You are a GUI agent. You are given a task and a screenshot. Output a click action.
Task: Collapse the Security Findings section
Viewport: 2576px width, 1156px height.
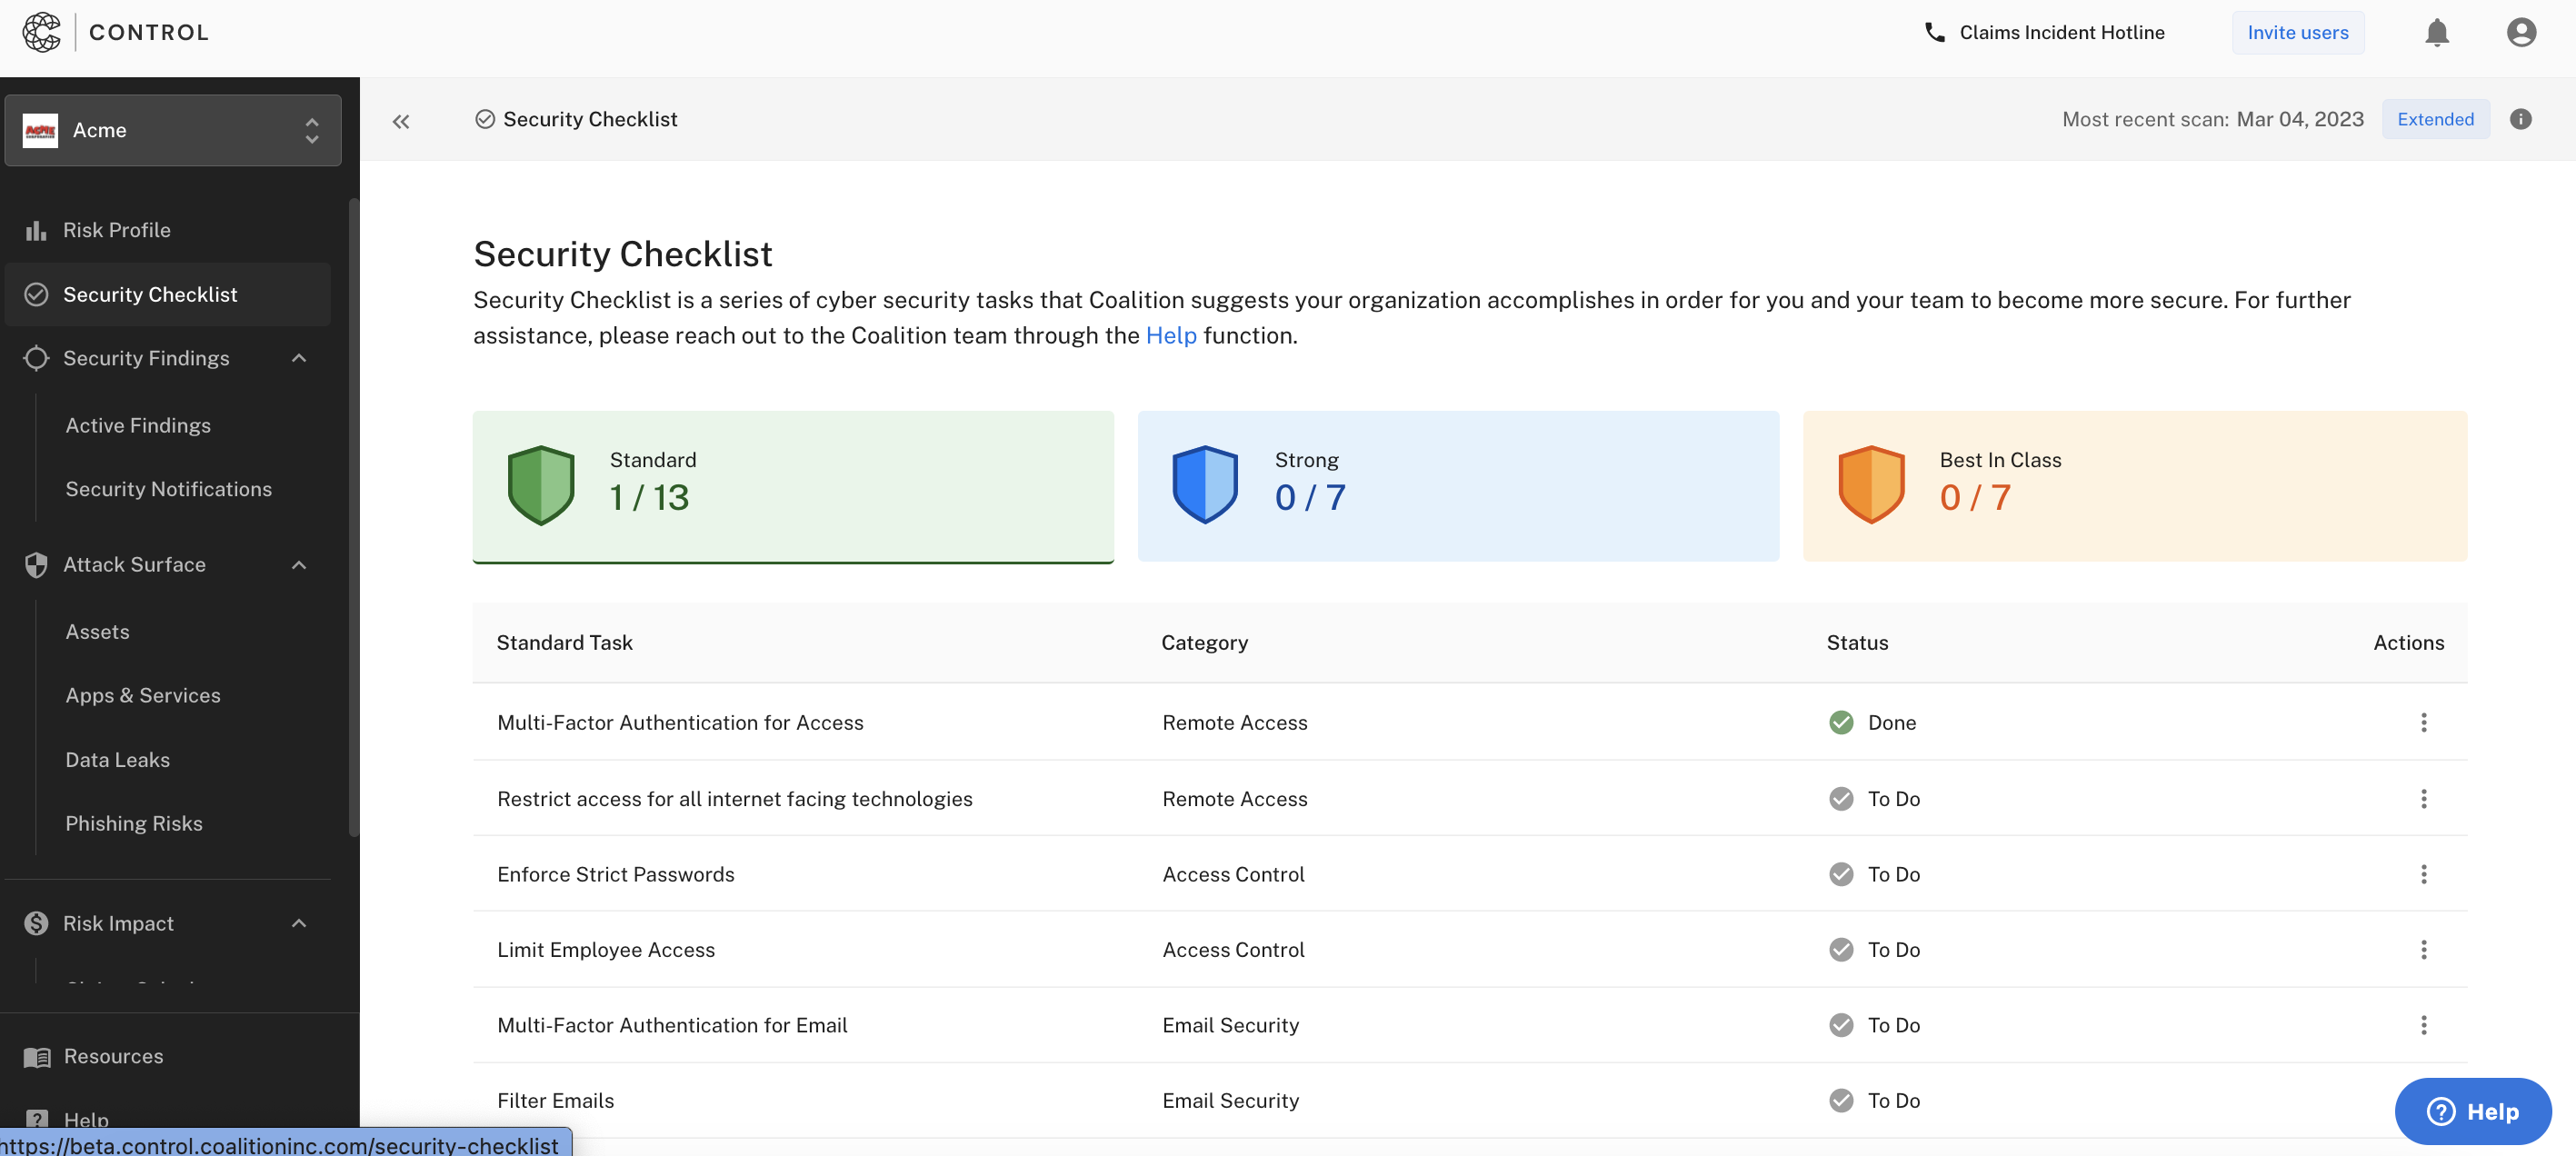pos(299,358)
